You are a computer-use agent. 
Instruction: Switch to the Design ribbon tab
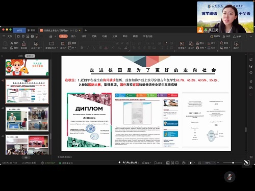click(84, 36)
